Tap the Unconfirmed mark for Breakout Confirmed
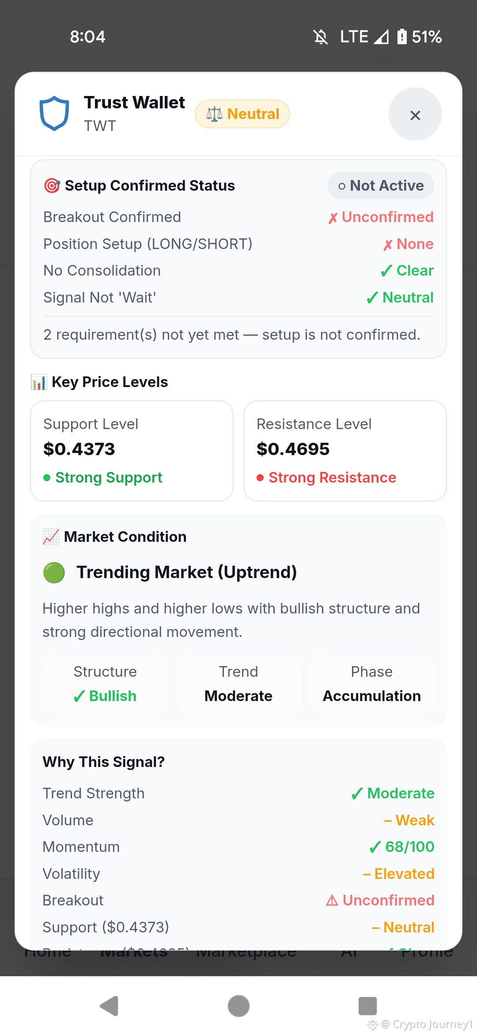Image resolution: width=477 pixels, height=1035 pixels. pyautogui.click(x=381, y=217)
